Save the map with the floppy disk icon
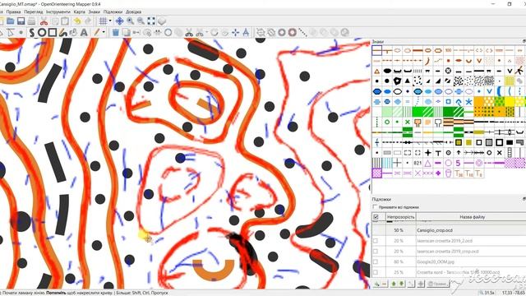The height and width of the screenshot is (296, 526). coord(21,21)
